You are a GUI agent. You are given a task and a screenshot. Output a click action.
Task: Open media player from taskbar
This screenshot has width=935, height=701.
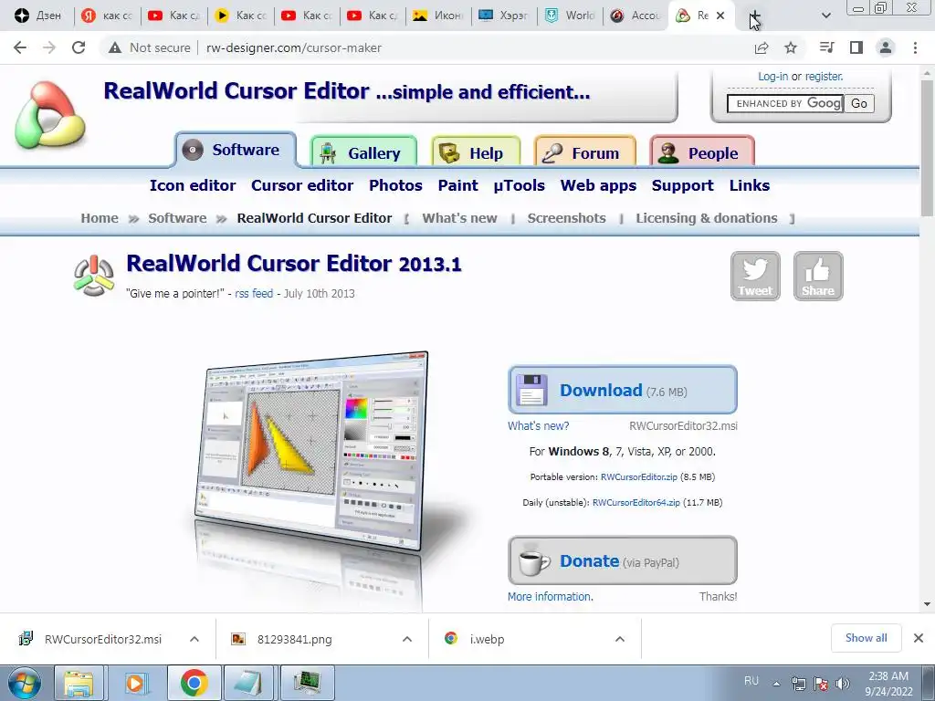[x=137, y=683]
